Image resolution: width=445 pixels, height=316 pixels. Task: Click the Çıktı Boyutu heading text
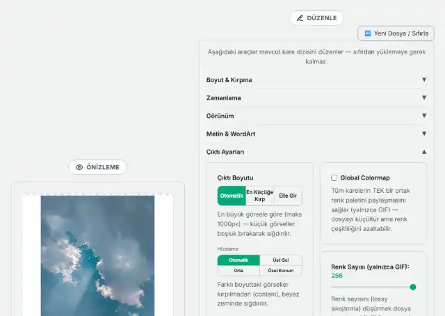pyautogui.click(x=235, y=178)
